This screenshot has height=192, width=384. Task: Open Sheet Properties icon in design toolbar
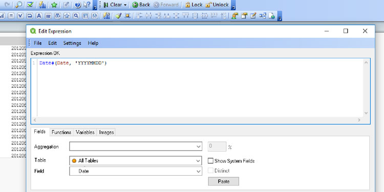coord(244,16)
